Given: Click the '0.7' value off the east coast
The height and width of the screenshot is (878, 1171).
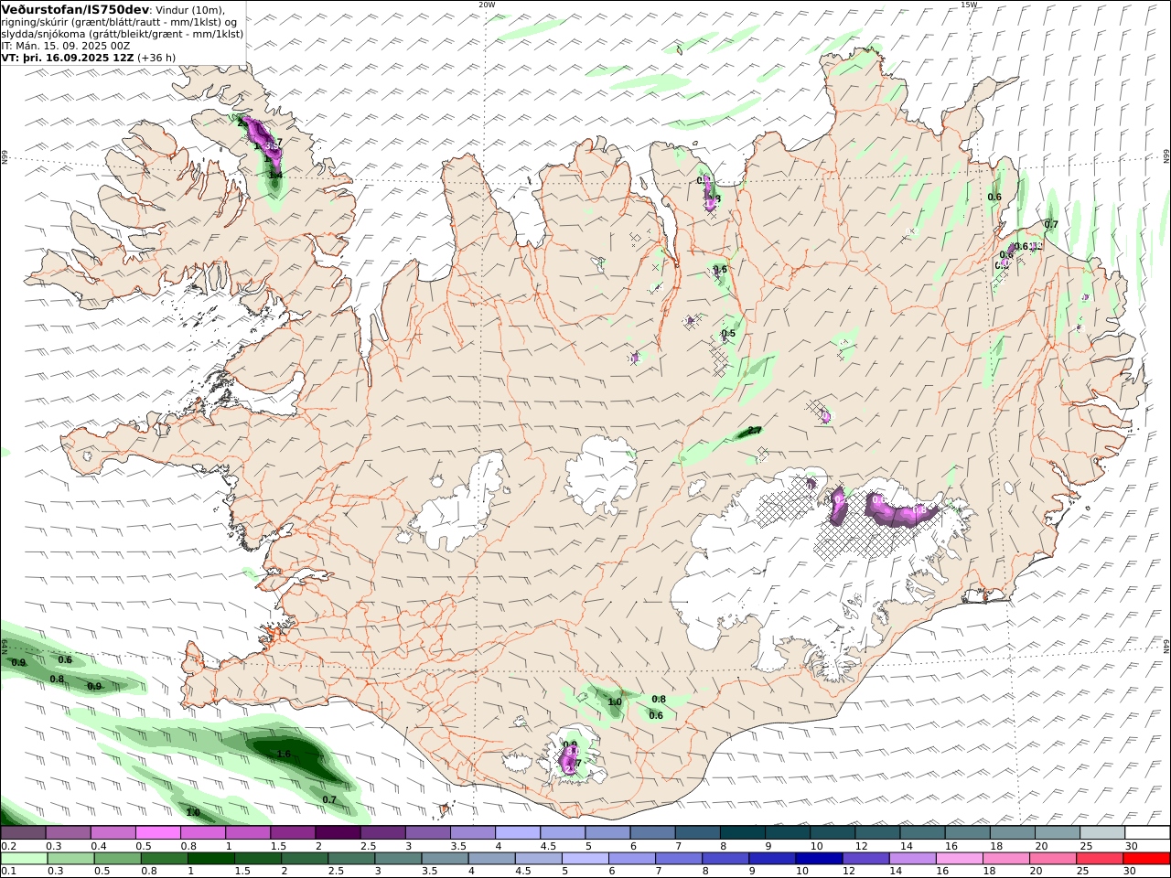Looking at the screenshot, I should point(1051,224).
